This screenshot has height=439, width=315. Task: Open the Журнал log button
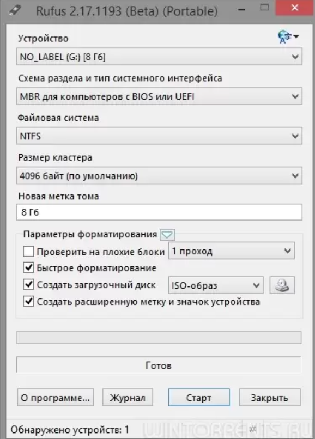[128, 397]
